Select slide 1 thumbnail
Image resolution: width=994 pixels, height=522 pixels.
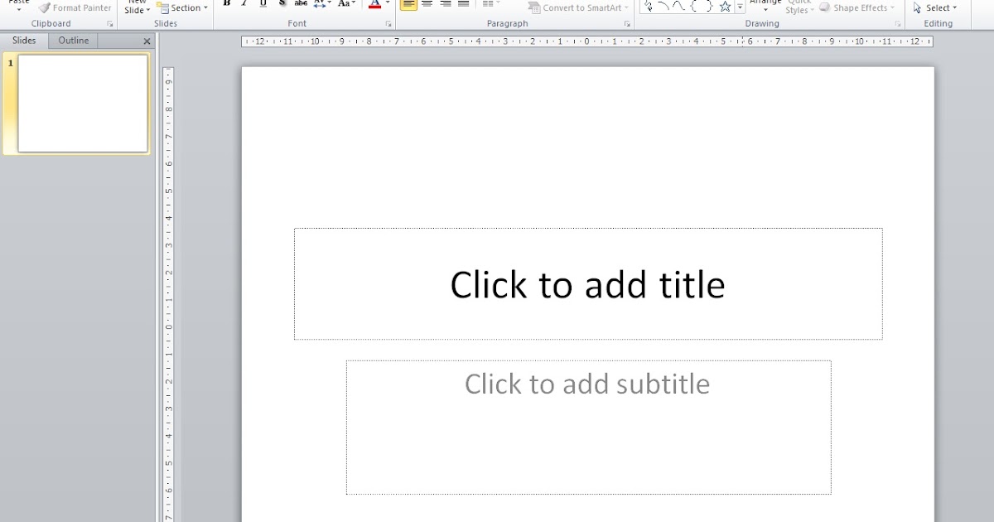coord(83,104)
